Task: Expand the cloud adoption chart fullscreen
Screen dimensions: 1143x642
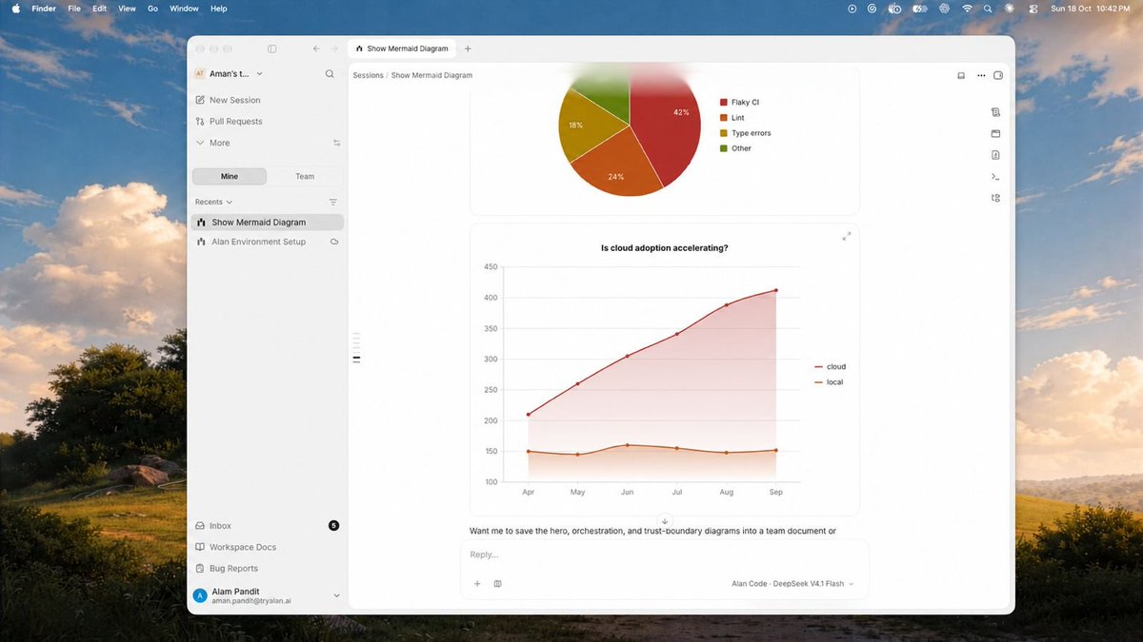Action: 847,236
